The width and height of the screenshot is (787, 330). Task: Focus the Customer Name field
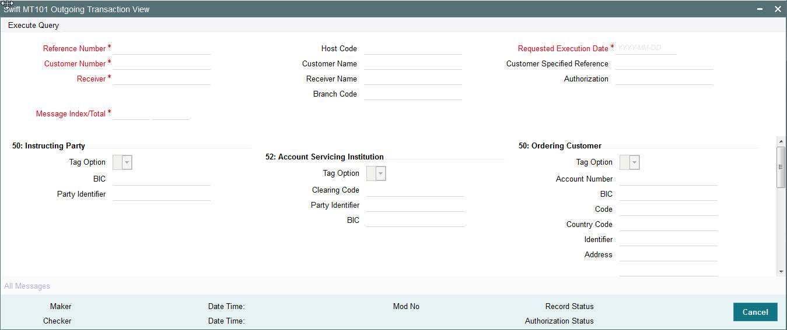(413, 63)
